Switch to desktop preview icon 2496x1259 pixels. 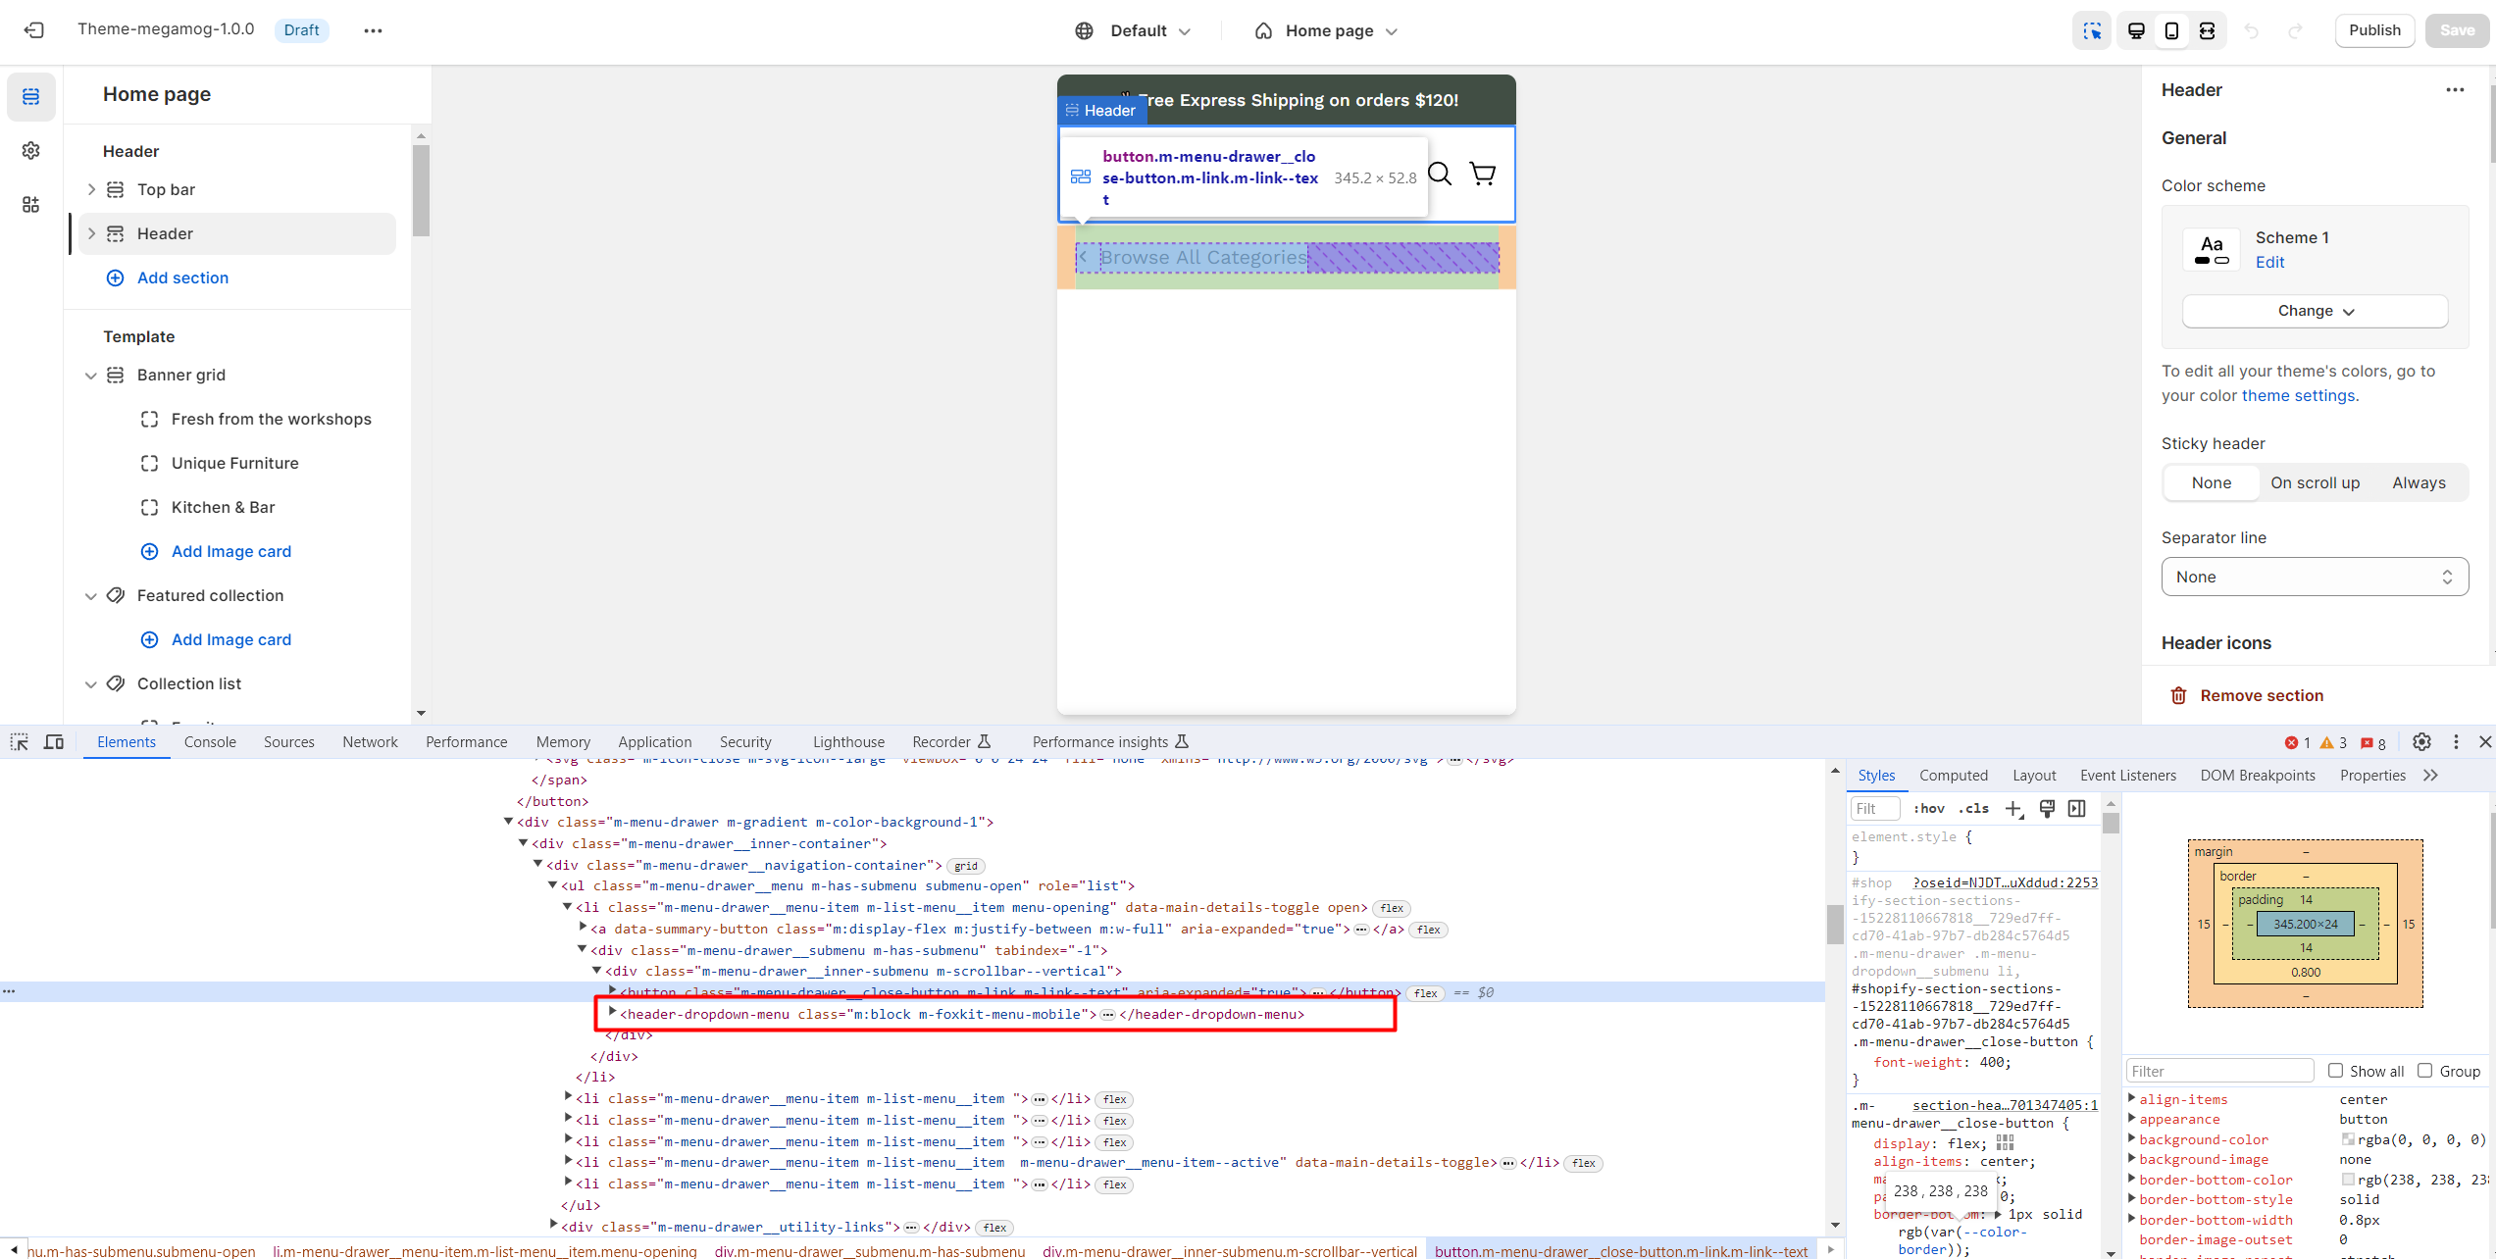pos(2136,30)
